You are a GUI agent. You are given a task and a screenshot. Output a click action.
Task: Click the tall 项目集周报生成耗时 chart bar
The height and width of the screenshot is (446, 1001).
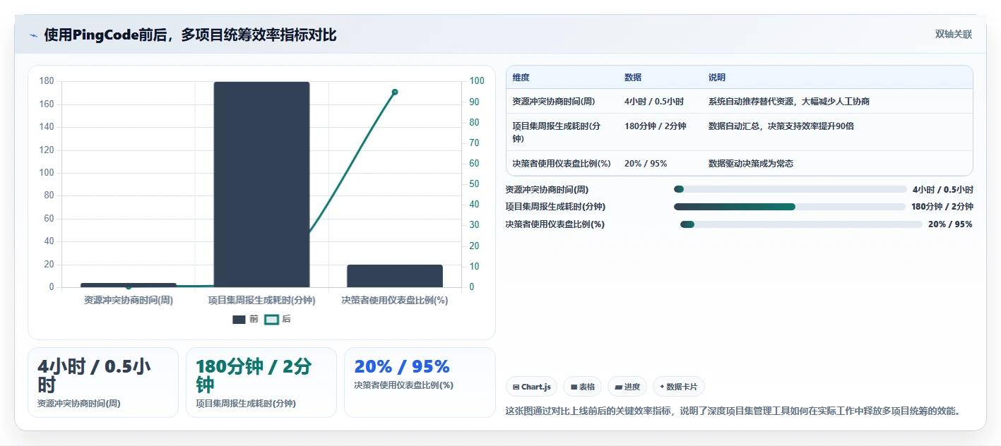pos(261,184)
